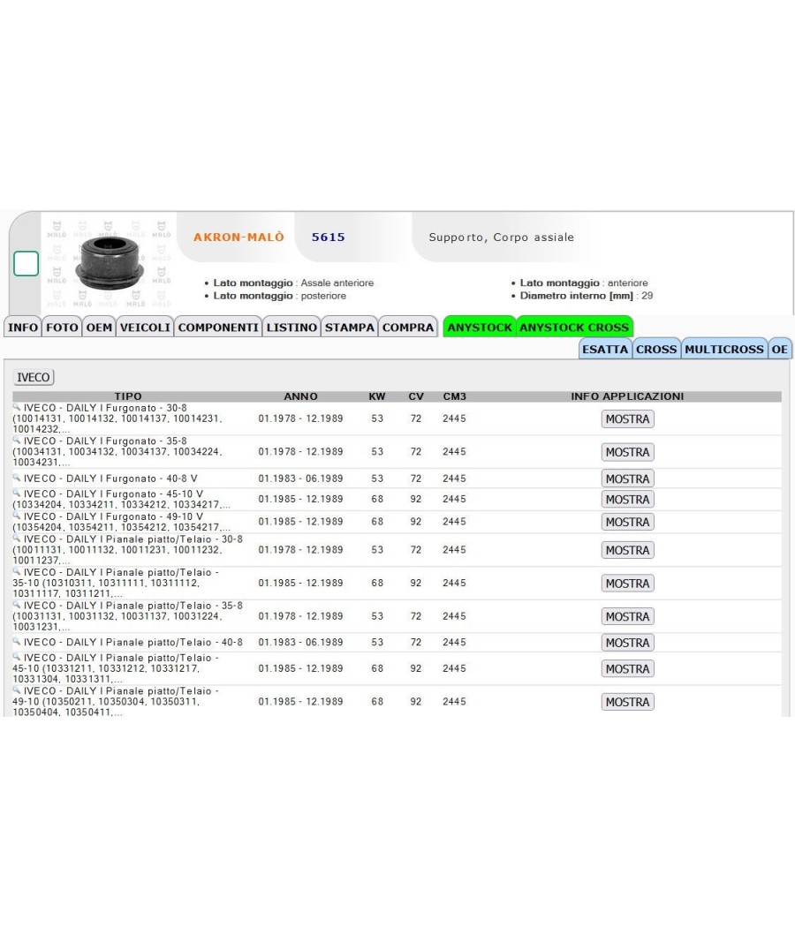Click MOSTRA for Pianale piatto/Telaio 49-10
Viewport: 795px width, 927px height.
(x=627, y=702)
